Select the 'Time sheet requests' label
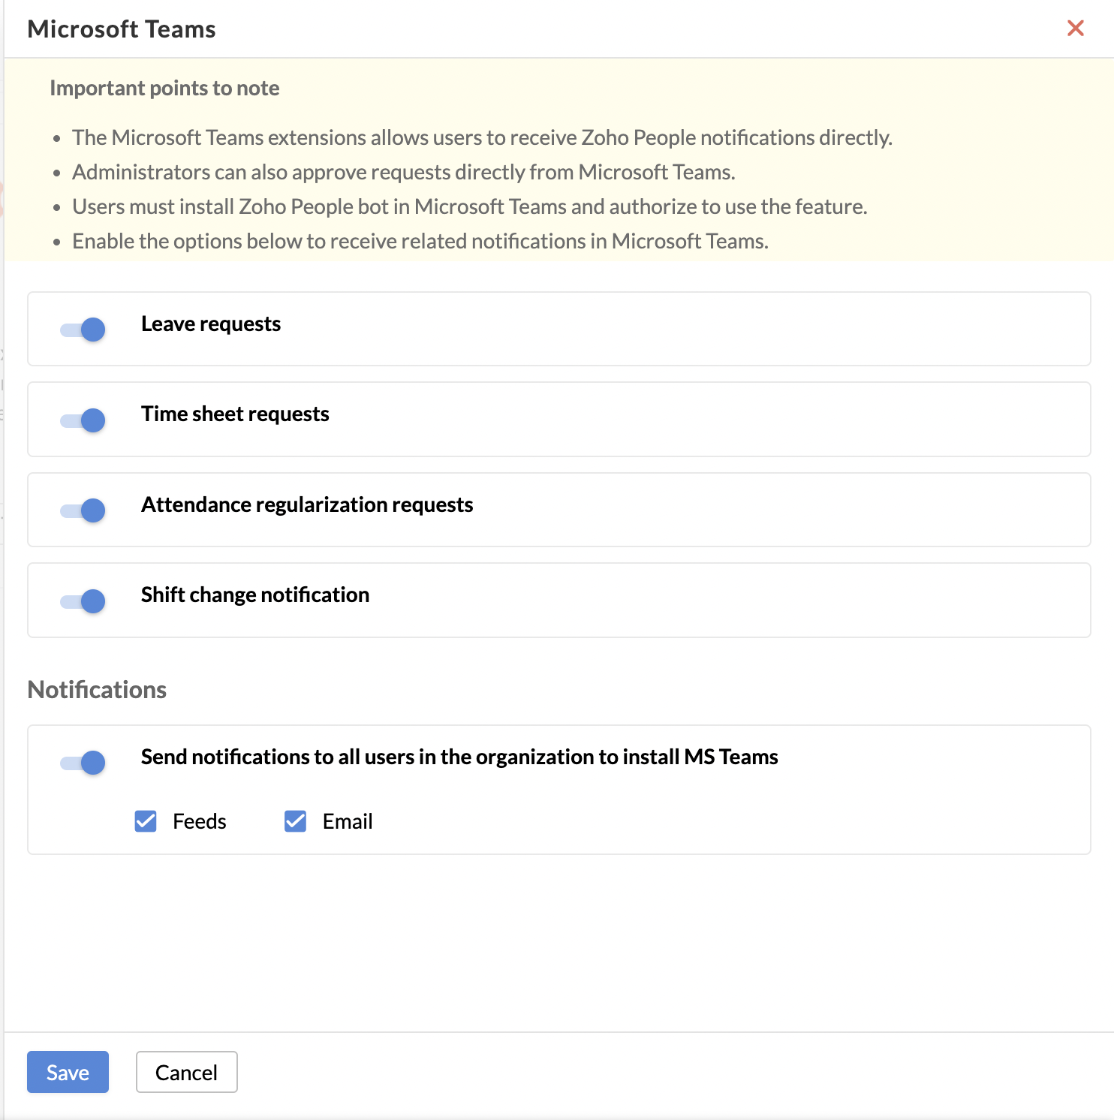This screenshot has width=1114, height=1120. tap(235, 414)
